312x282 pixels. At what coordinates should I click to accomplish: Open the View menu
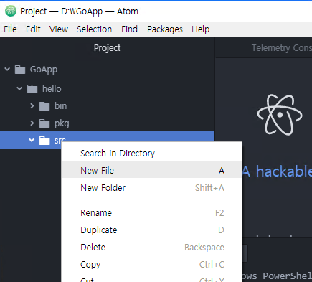[59, 29]
